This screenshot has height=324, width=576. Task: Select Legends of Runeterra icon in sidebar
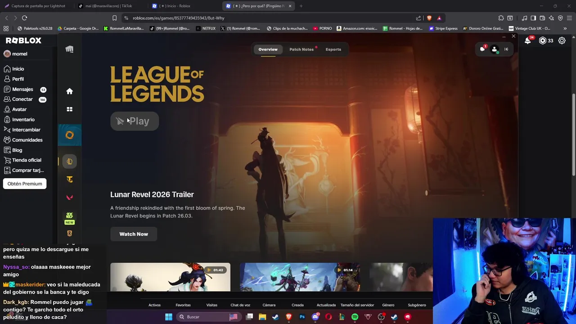pyautogui.click(x=69, y=233)
